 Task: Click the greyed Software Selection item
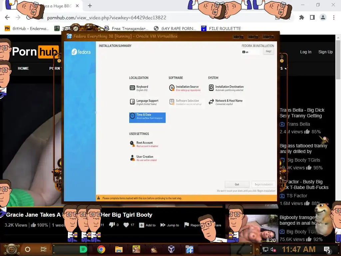(x=185, y=102)
